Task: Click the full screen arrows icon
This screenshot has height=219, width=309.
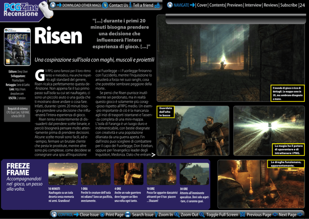Action: tap(242, 214)
